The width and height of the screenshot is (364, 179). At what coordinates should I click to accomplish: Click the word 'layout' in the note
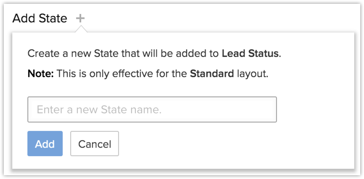252,74
